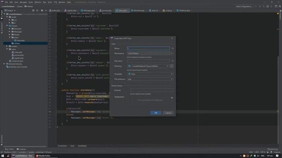Open Event Log in status bar

tap(272, 149)
